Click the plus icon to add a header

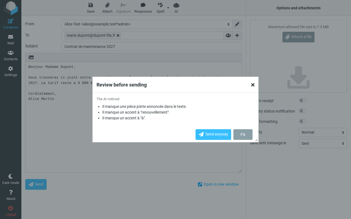(237, 36)
